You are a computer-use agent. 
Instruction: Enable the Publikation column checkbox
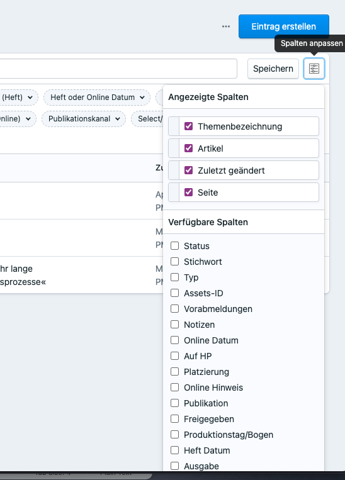click(174, 403)
